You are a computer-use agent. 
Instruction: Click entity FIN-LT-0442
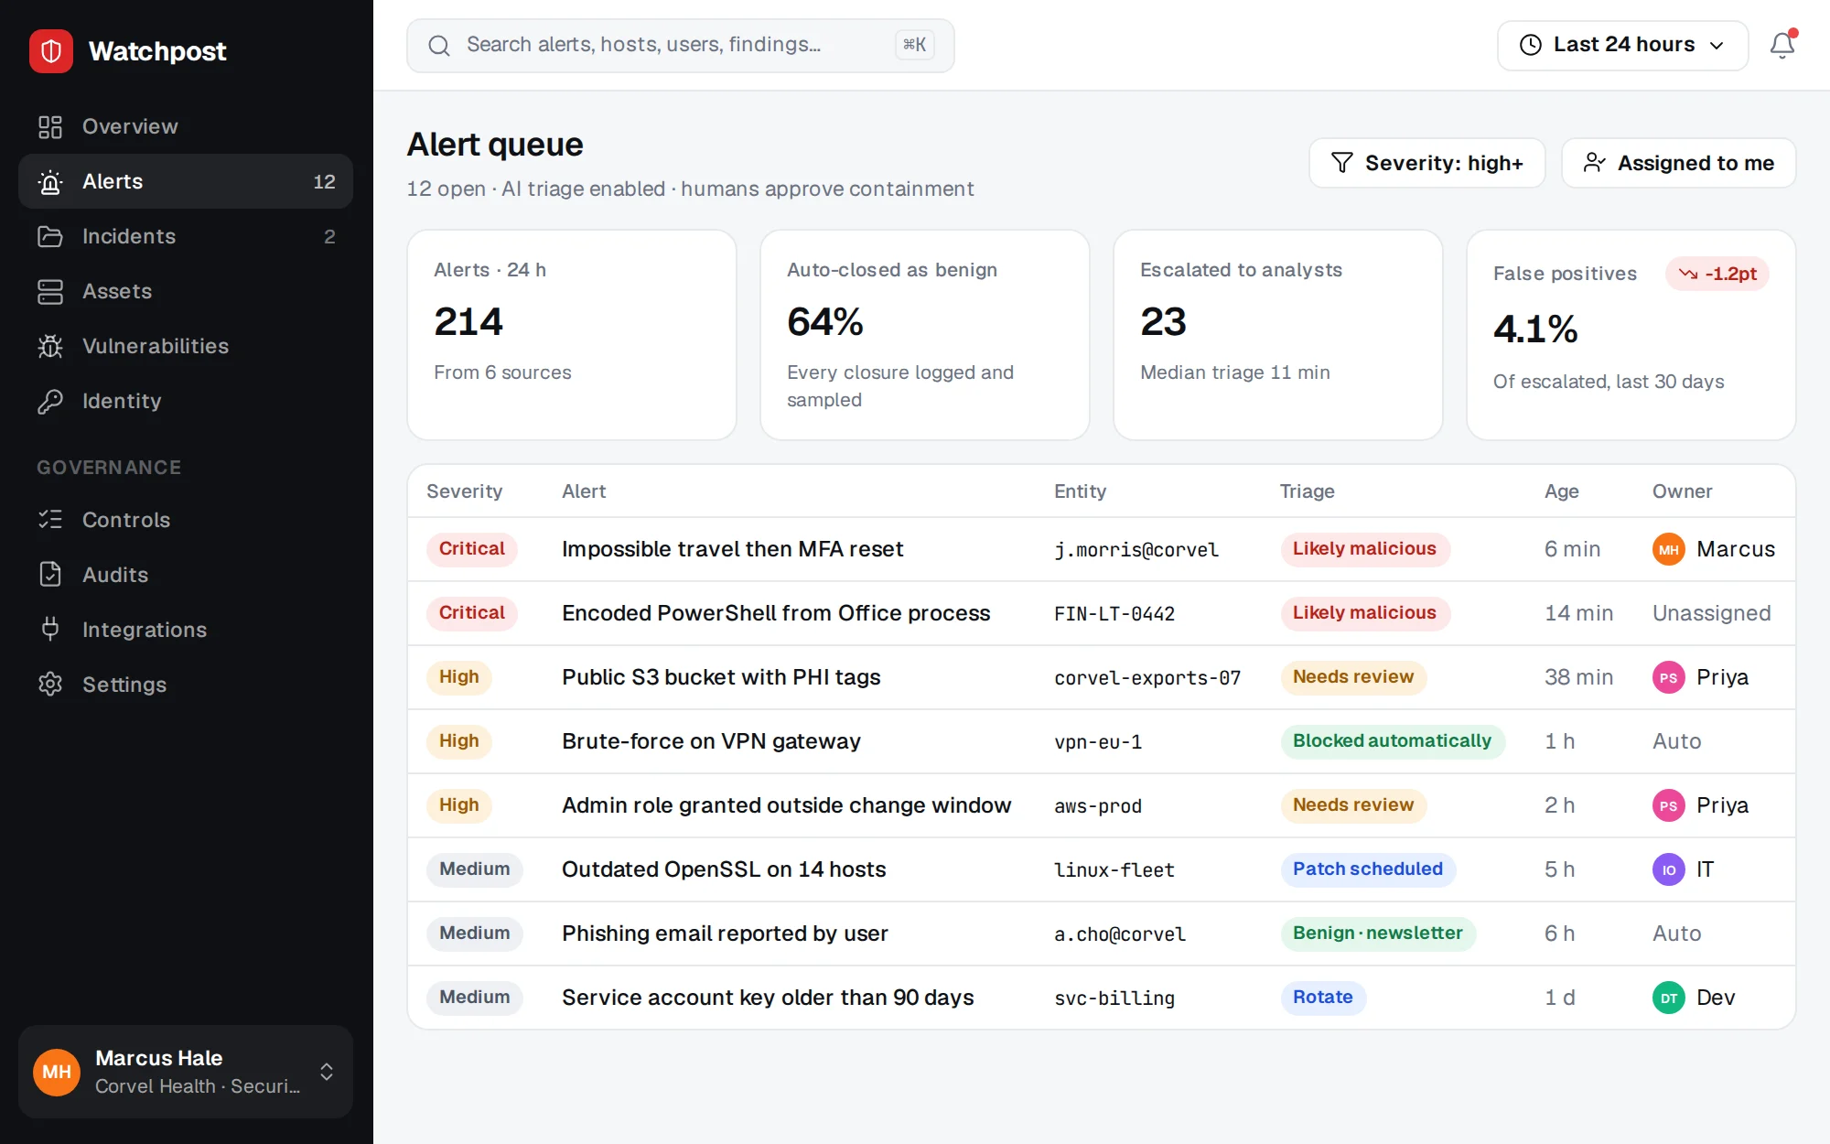tap(1114, 614)
